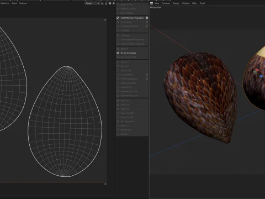The width and height of the screenshot is (265, 199).
Task: Apply the Max UV command
Action: pos(132,49)
